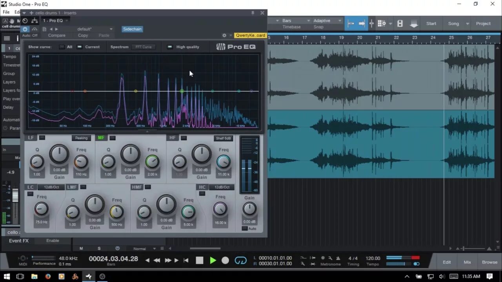Toggle the Loop button in the transport bar
Viewport: 502px width, 282px height.
240,260
